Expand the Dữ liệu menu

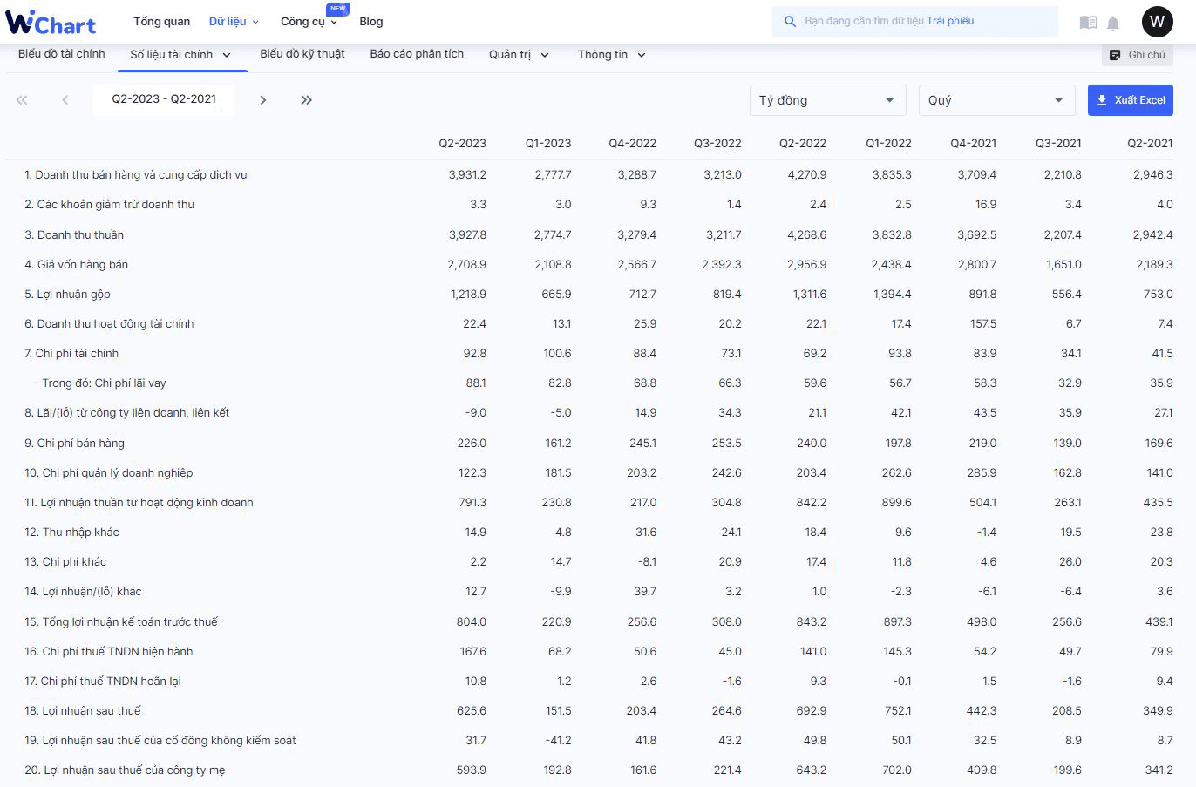[x=234, y=21]
